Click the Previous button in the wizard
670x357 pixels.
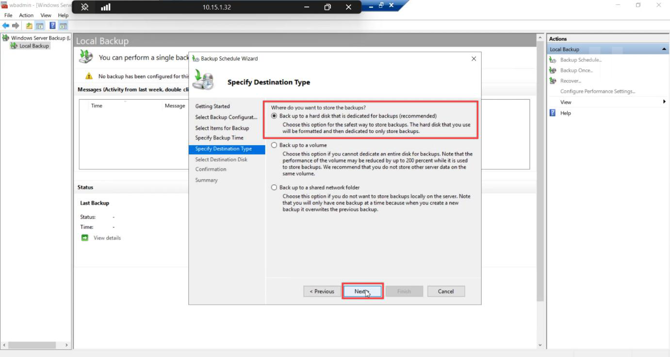(x=323, y=291)
